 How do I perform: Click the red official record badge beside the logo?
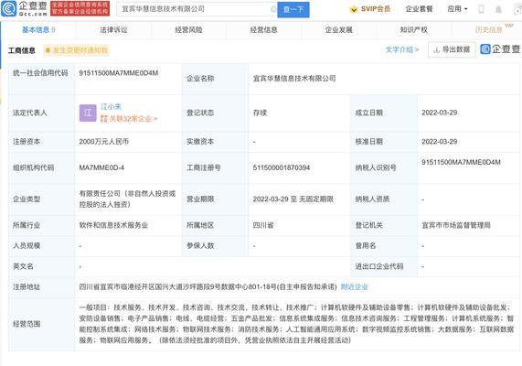80,8
